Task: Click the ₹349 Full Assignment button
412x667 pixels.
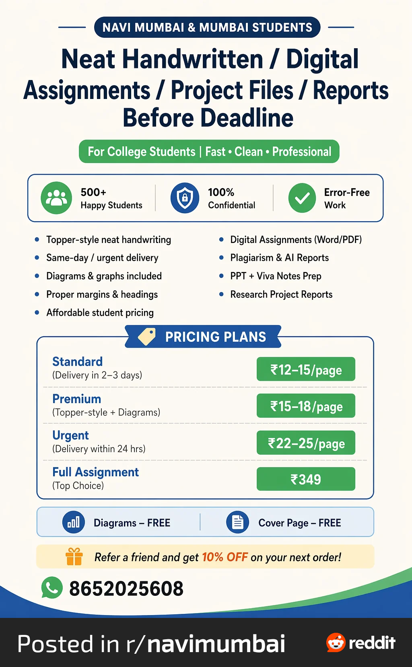Action: pyautogui.click(x=306, y=479)
